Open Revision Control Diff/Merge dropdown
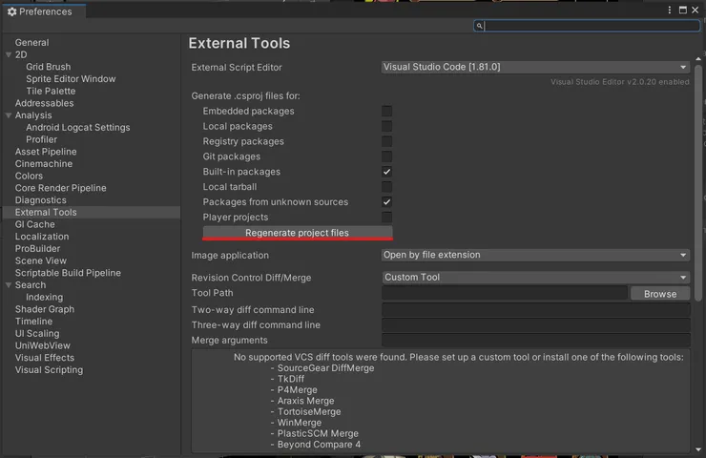 (535, 278)
